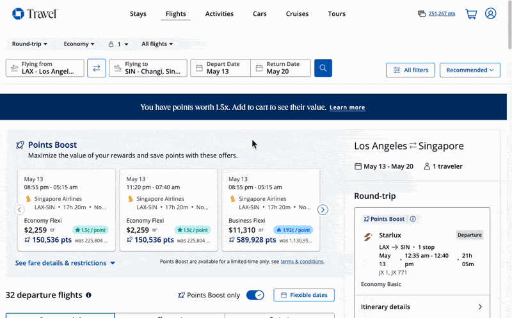Click the blue search magnifier button
Screen dimensions: 512x318
(323, 68)
